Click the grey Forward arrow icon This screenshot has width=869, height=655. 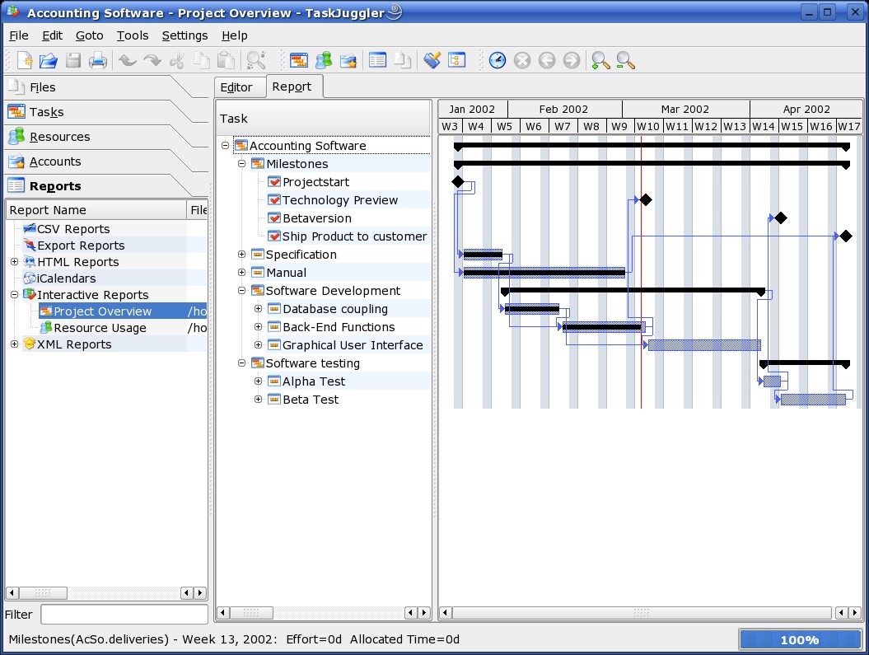coord(572,60)
